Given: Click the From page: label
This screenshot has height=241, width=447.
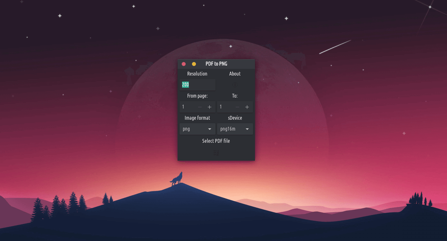Looking at the screenshot, I should tap(197, 96).
